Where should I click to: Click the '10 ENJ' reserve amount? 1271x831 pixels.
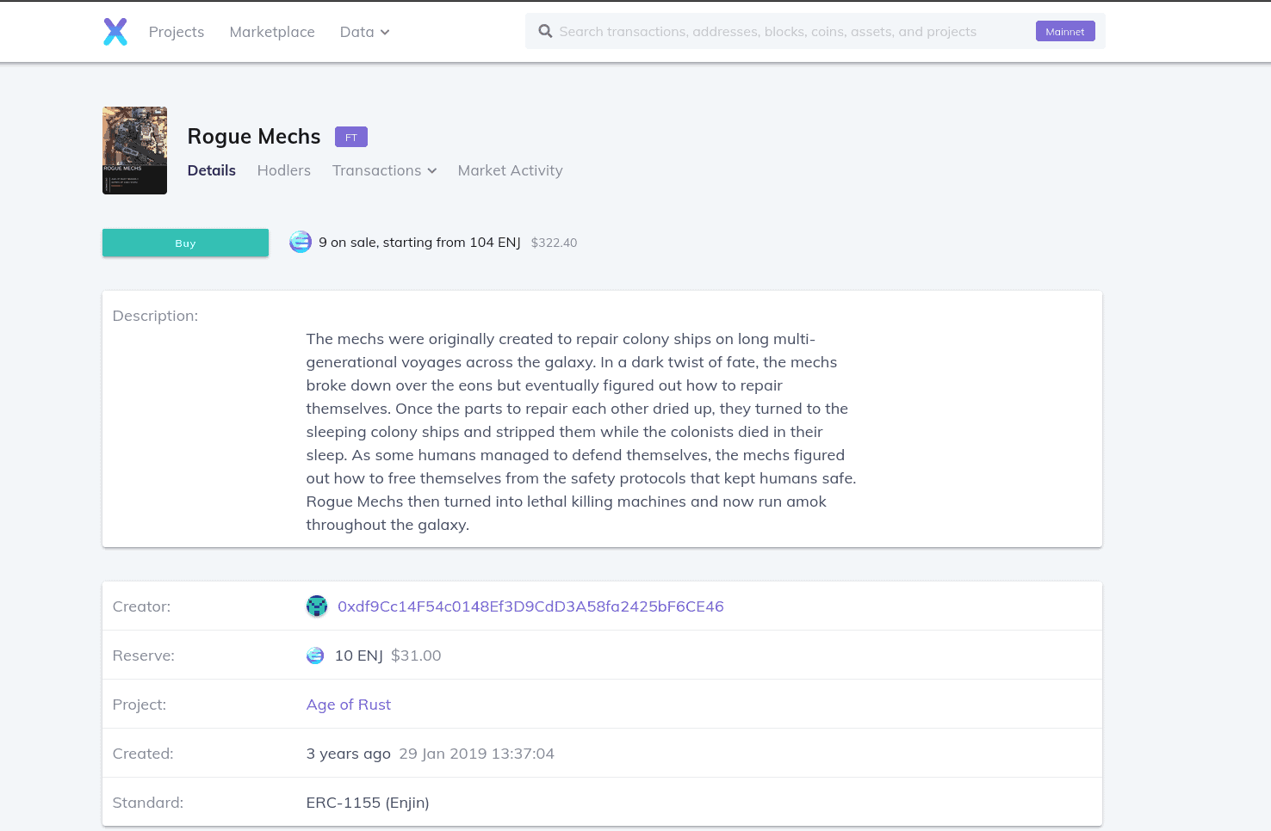tap(359, 656)
